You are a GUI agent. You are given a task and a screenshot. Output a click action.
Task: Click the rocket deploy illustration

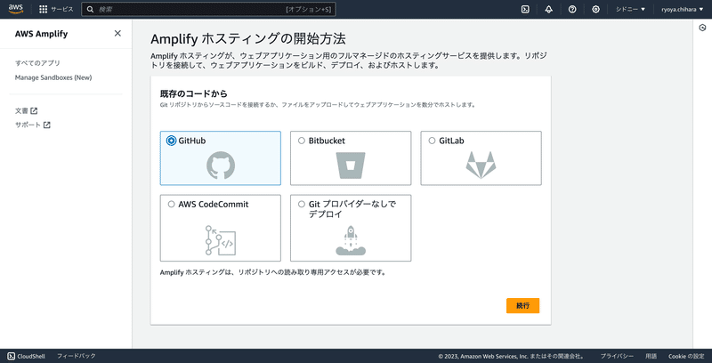pos(351,240)
